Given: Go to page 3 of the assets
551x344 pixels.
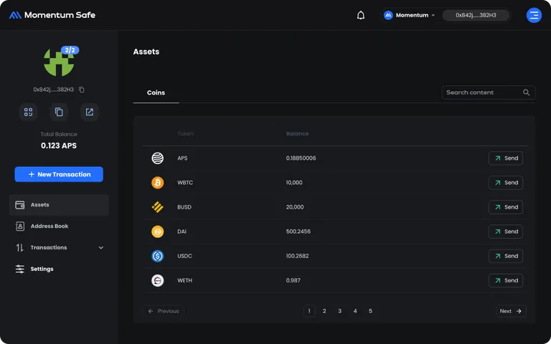Looking at the screenshot, I should pos(339,311).
